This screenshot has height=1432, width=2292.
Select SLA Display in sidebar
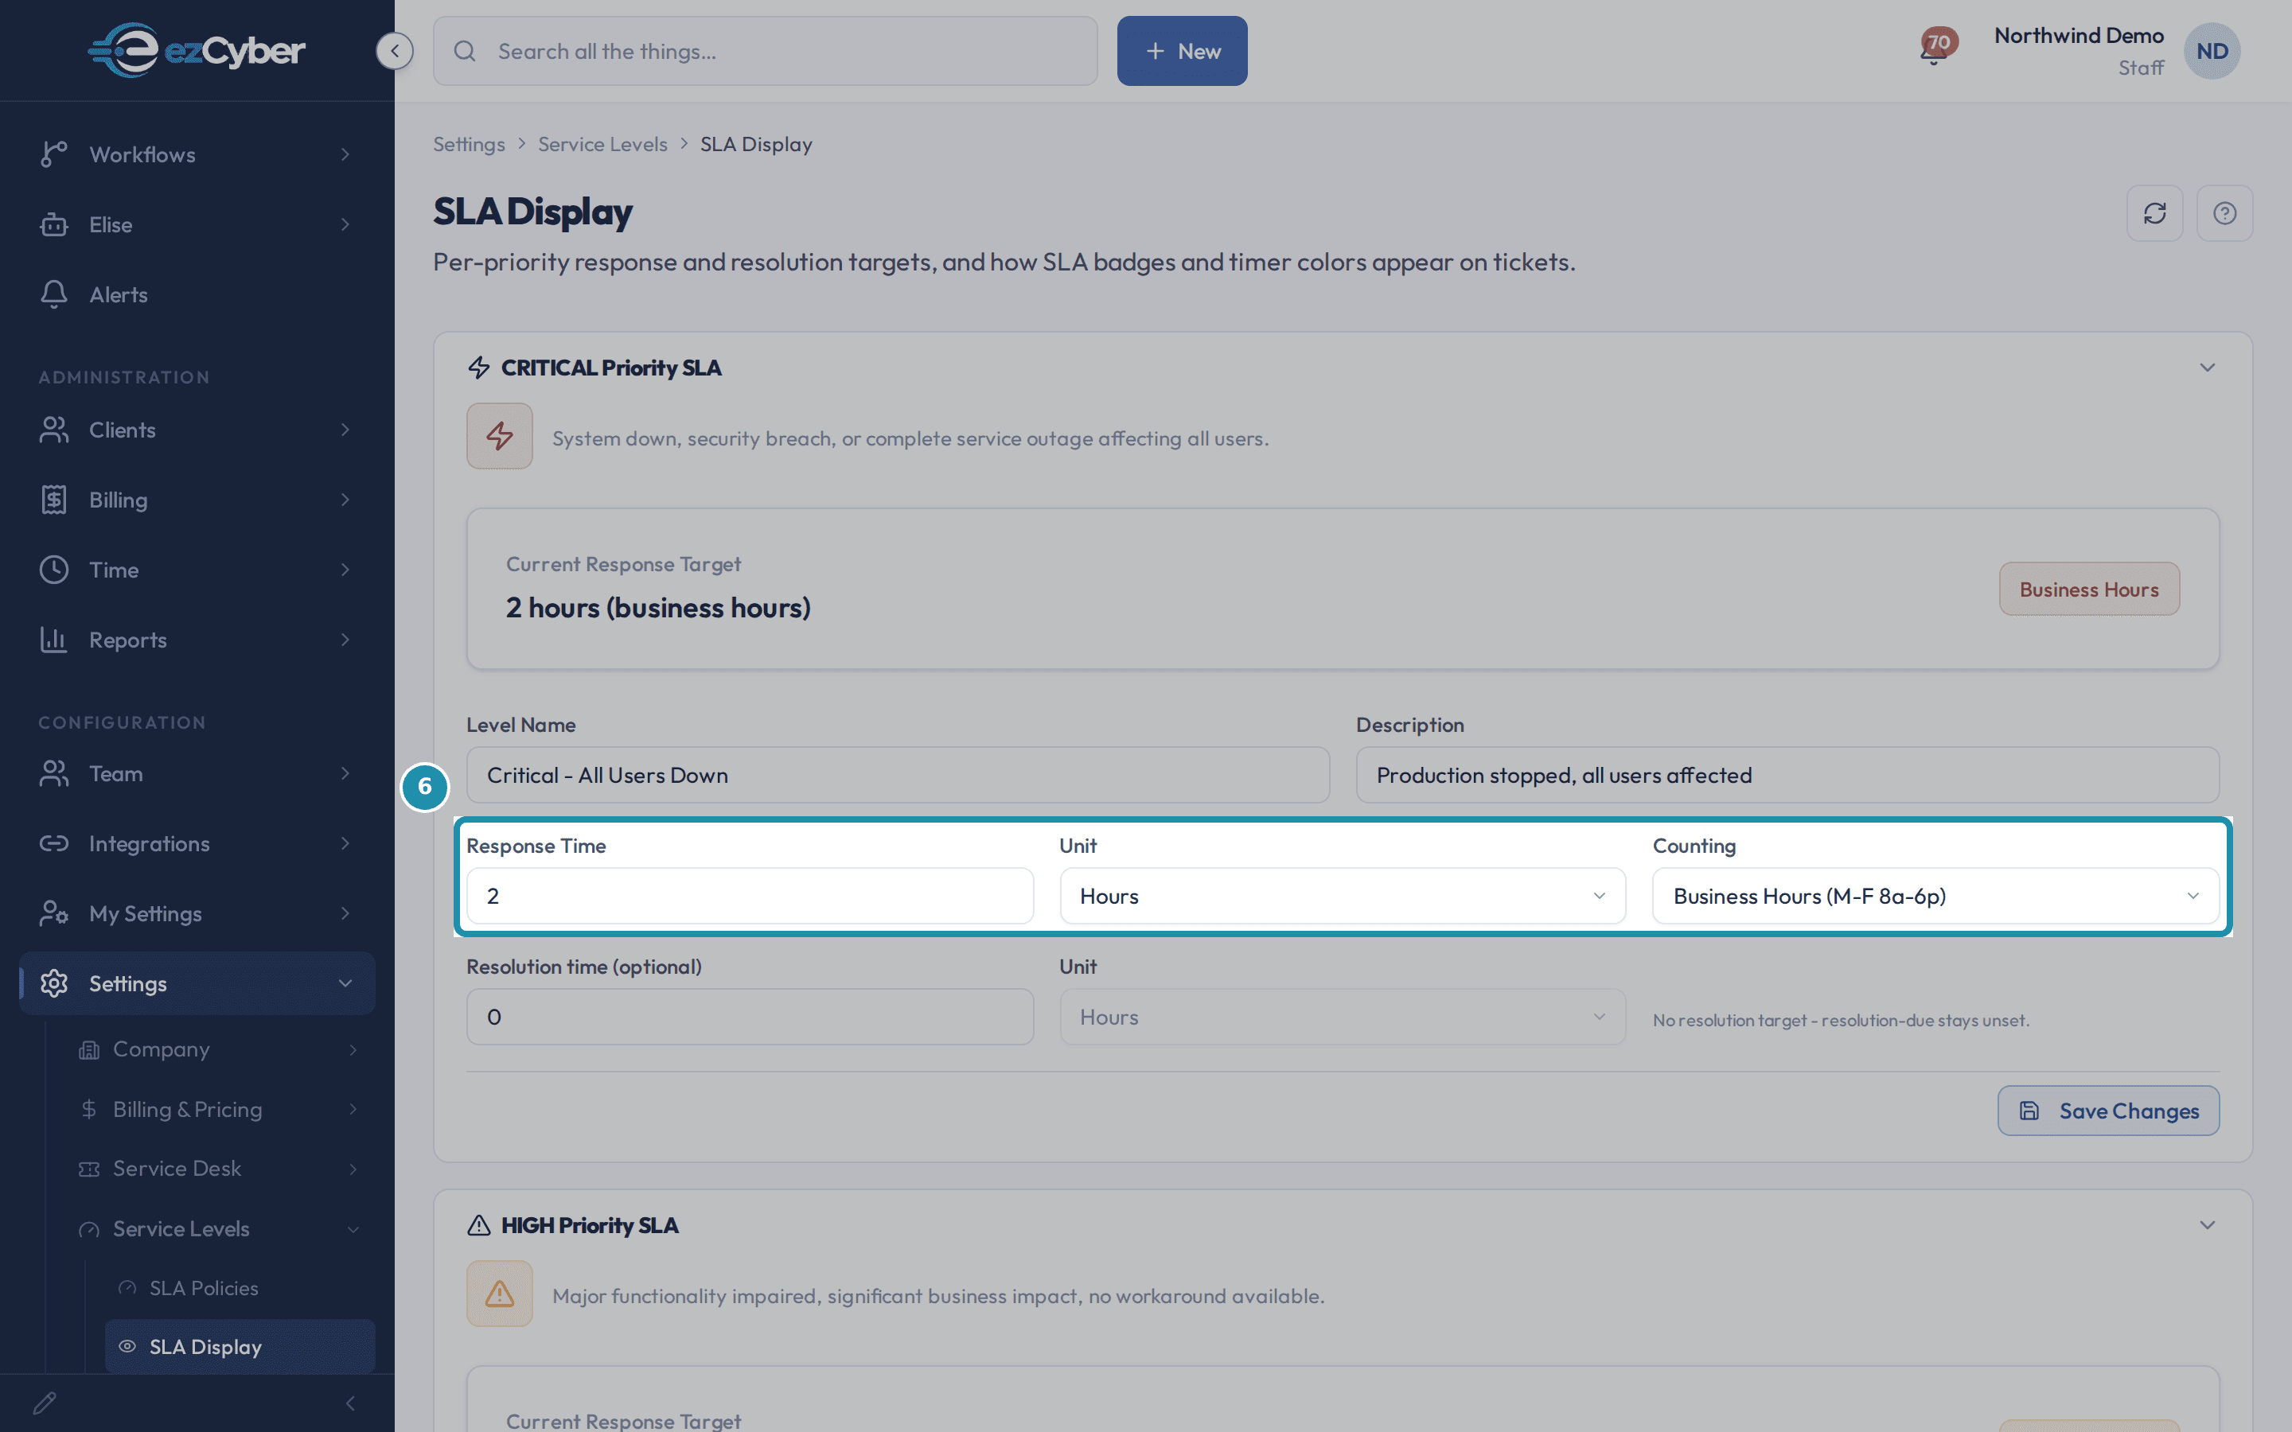[x=240, y=1347]
